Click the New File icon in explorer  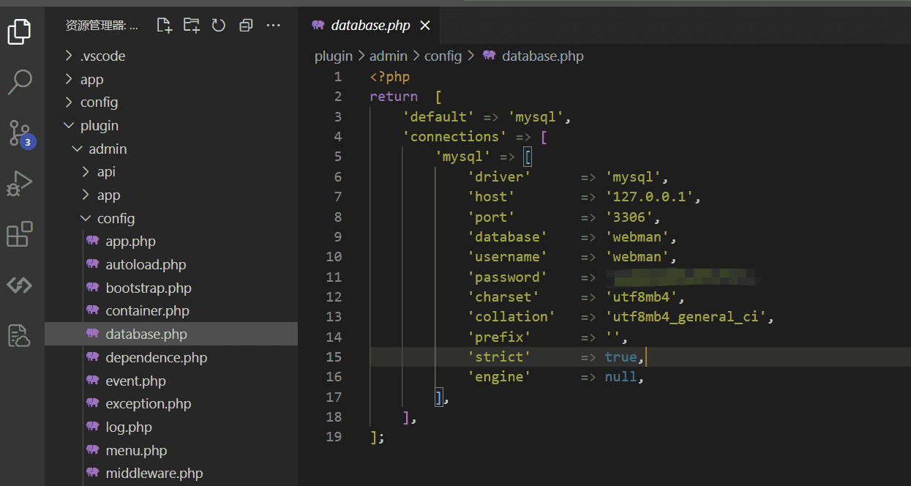click(x=165, y=26)
